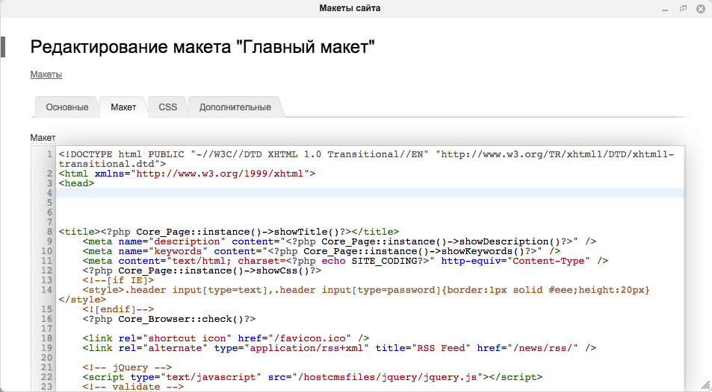Open the Основные tab
Screen dimensions: 712x392
pos(66,107)
